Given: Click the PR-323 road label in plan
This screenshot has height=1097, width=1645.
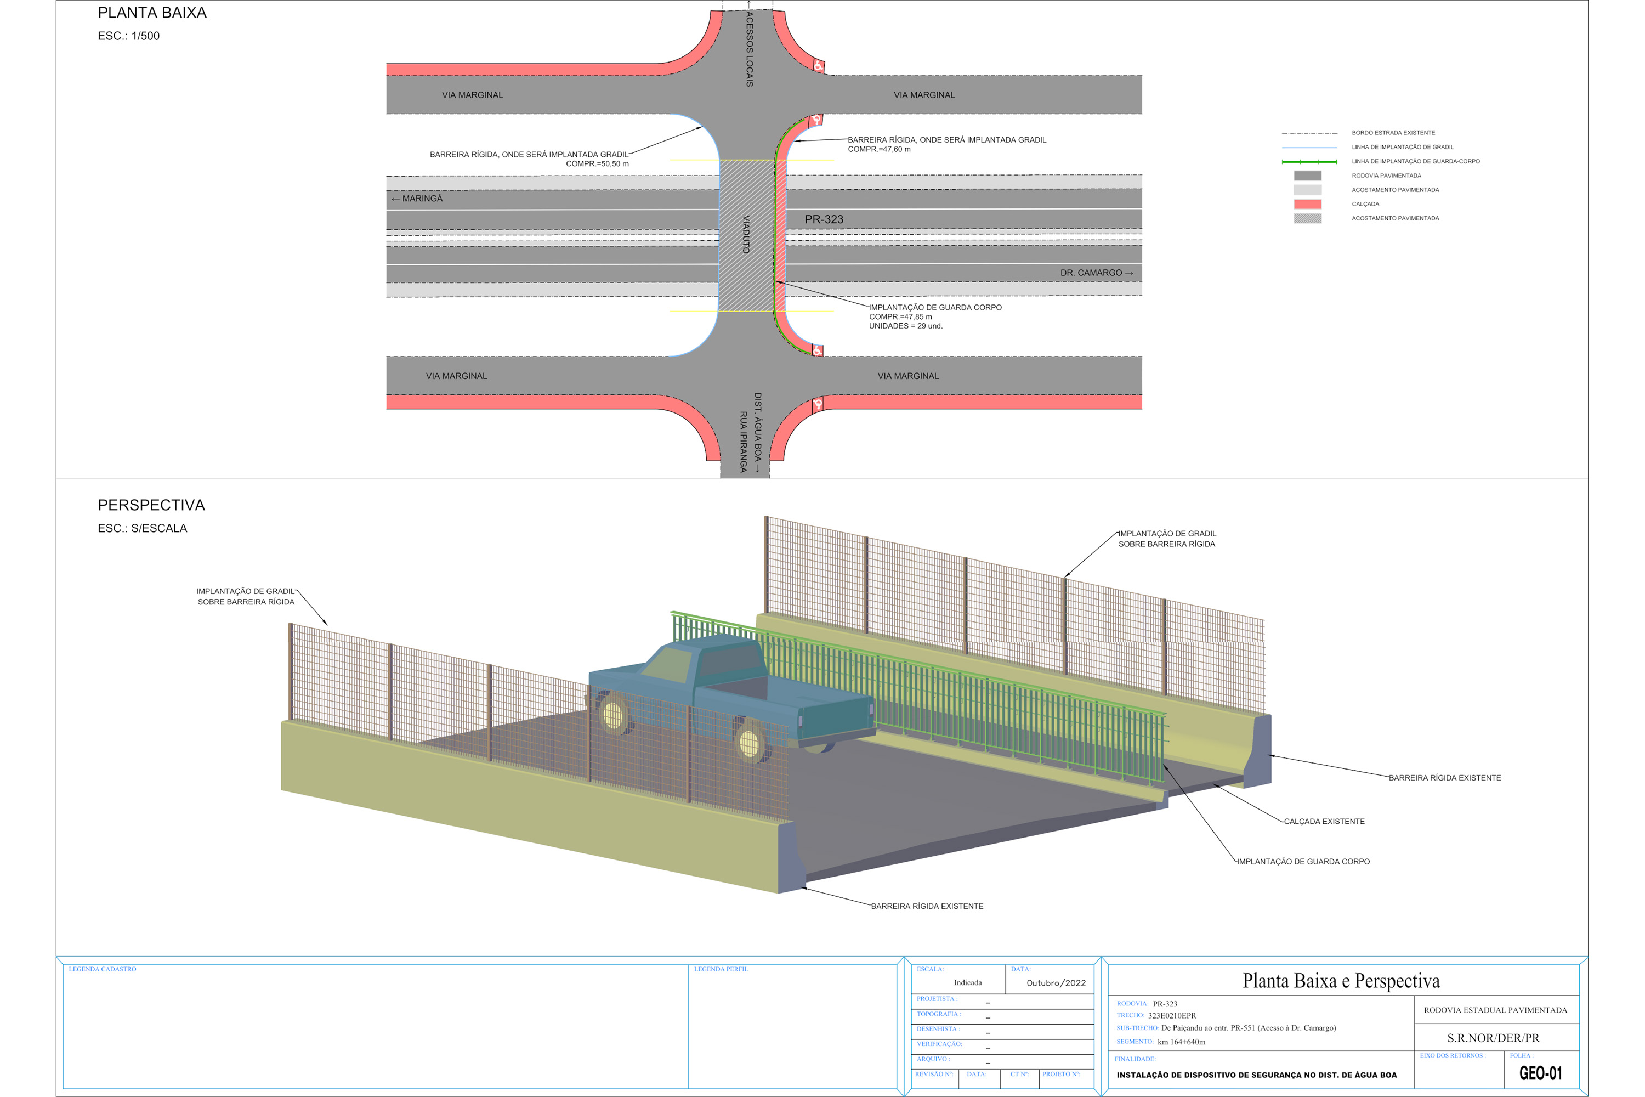Looking at the screenshot, I should click(x=823, y=220).
